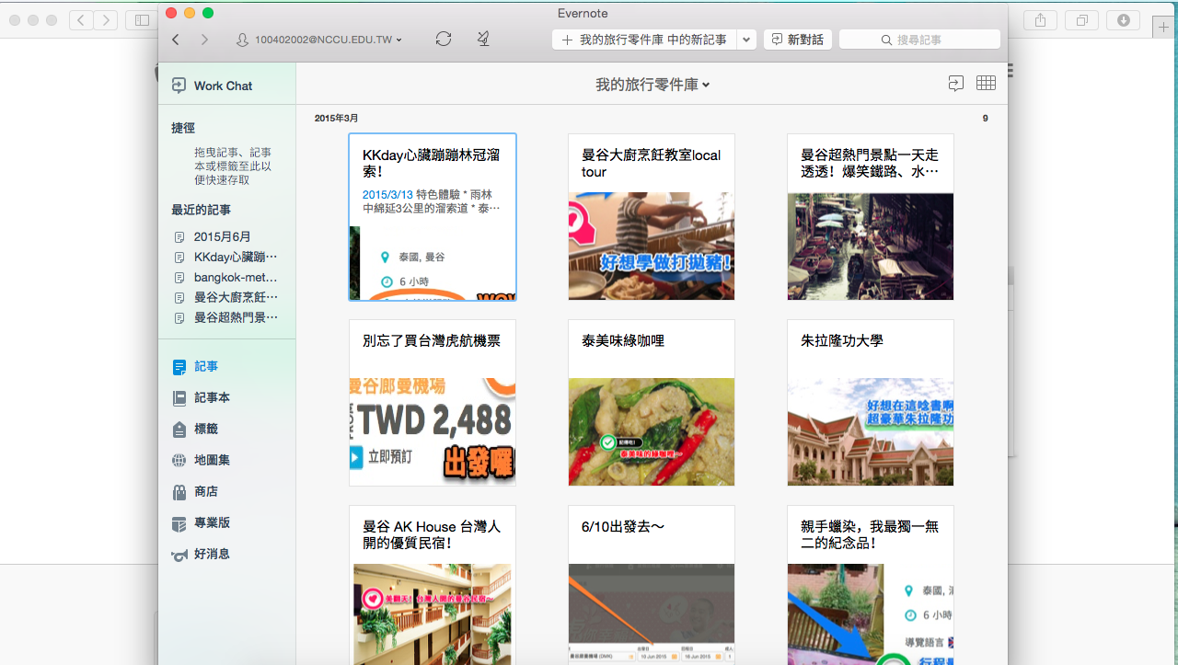
Task: Click the 搜尋記事 search field
Action: point(919,40)
